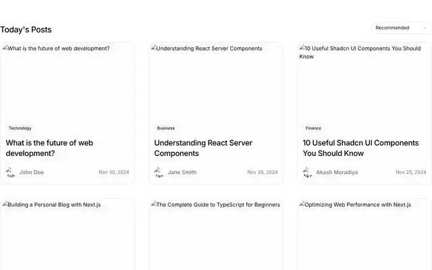Screen dimensions: 432x270
Task: Click the date Nov 30, 2024
Action: [114, 172]
